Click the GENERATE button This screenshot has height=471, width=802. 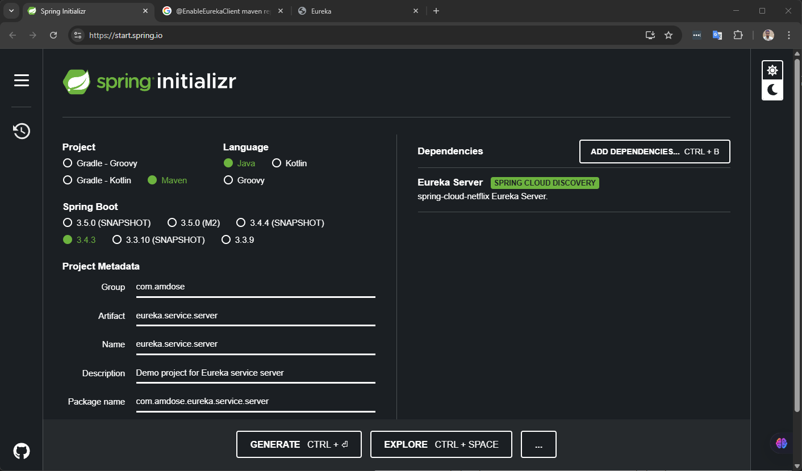[299, 444]
